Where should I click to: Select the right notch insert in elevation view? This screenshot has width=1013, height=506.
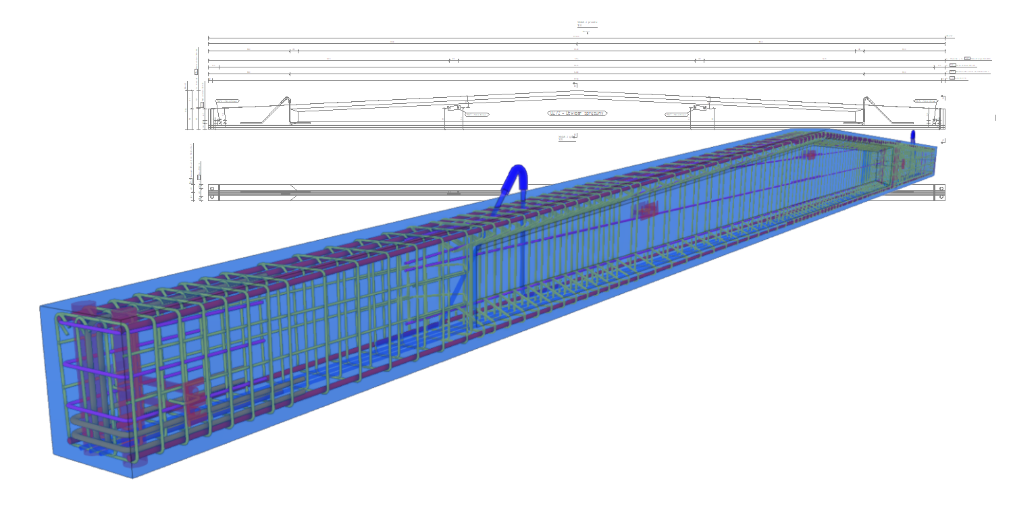[x=700, y=108]
